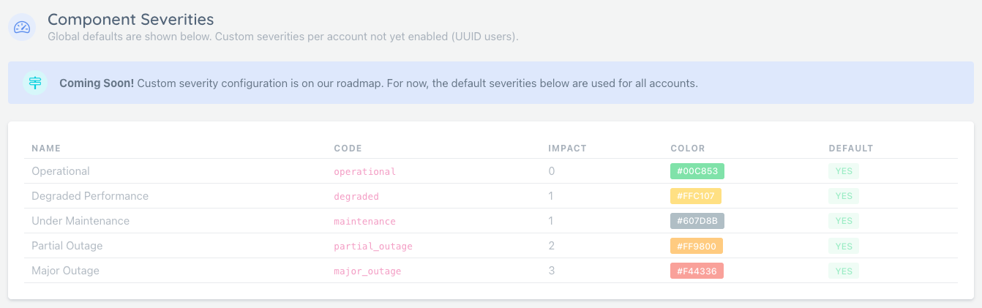The image size is (982, 308).
Task: Click the major_outage code text
Action: click(367, 271)
